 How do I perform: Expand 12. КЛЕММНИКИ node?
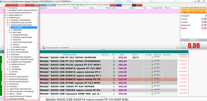[x=8, y=69]
